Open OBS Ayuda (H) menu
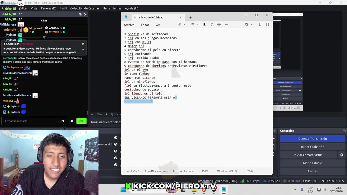Viewport: 347px width, 195px height. point(131,8)
